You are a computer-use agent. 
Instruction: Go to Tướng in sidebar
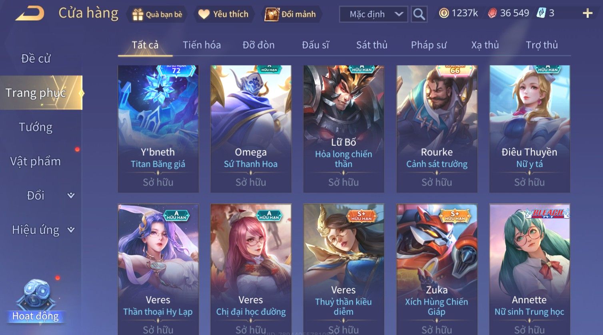pyautogui.click(x=36, y=127)
